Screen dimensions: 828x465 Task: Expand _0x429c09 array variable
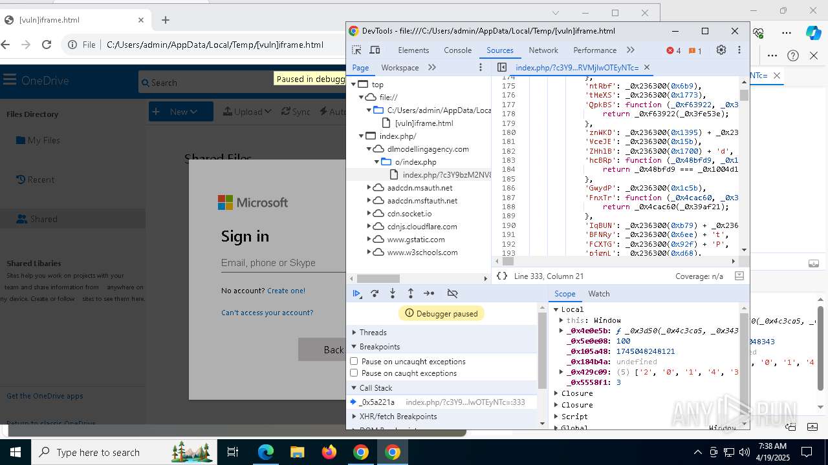pyautogui.click(x=561, y=372)
